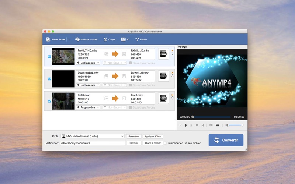Screen dimensions: 295x184
Task: Click source 2D icon for test6.mkv
Action: (x=106, y=98)
